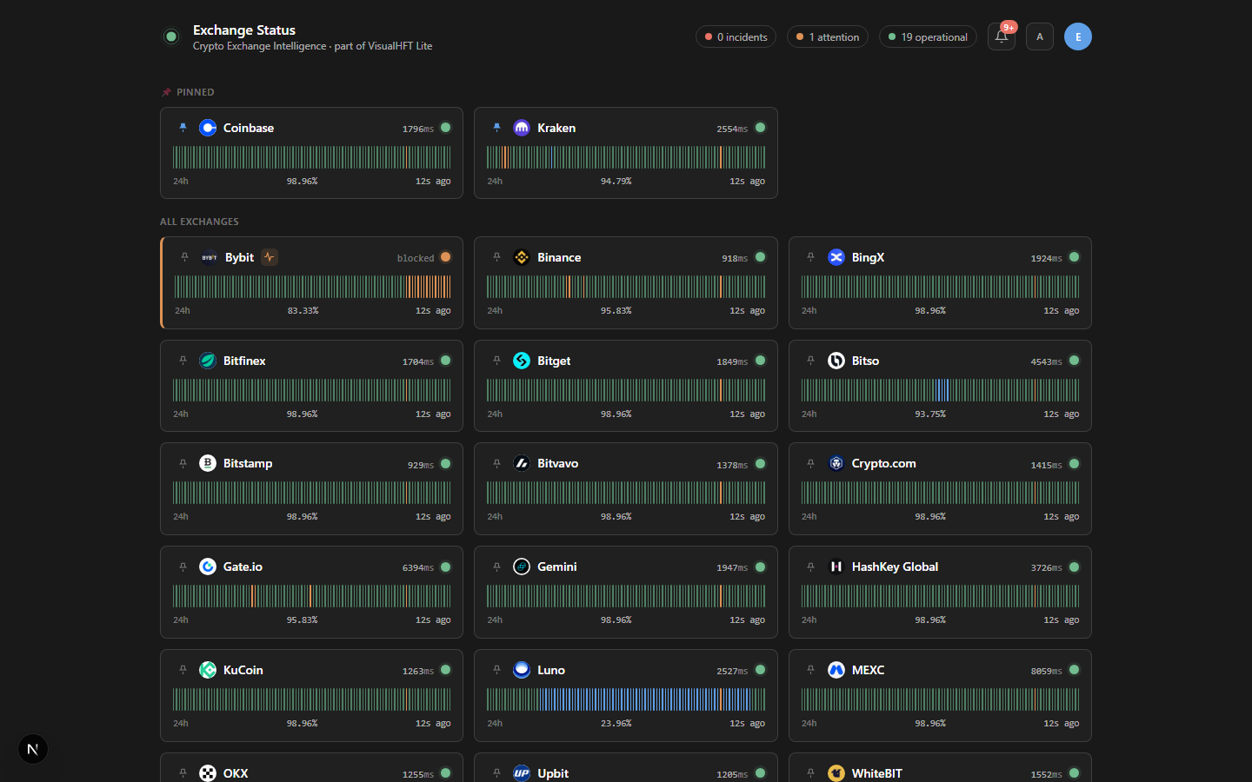Click the MEXC 8059ms latency value
This screenshot has height=782, width=1252.
coord(1046,671)
